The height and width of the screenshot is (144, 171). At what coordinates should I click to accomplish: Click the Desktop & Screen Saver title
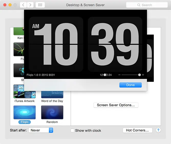tap(85, 5)
